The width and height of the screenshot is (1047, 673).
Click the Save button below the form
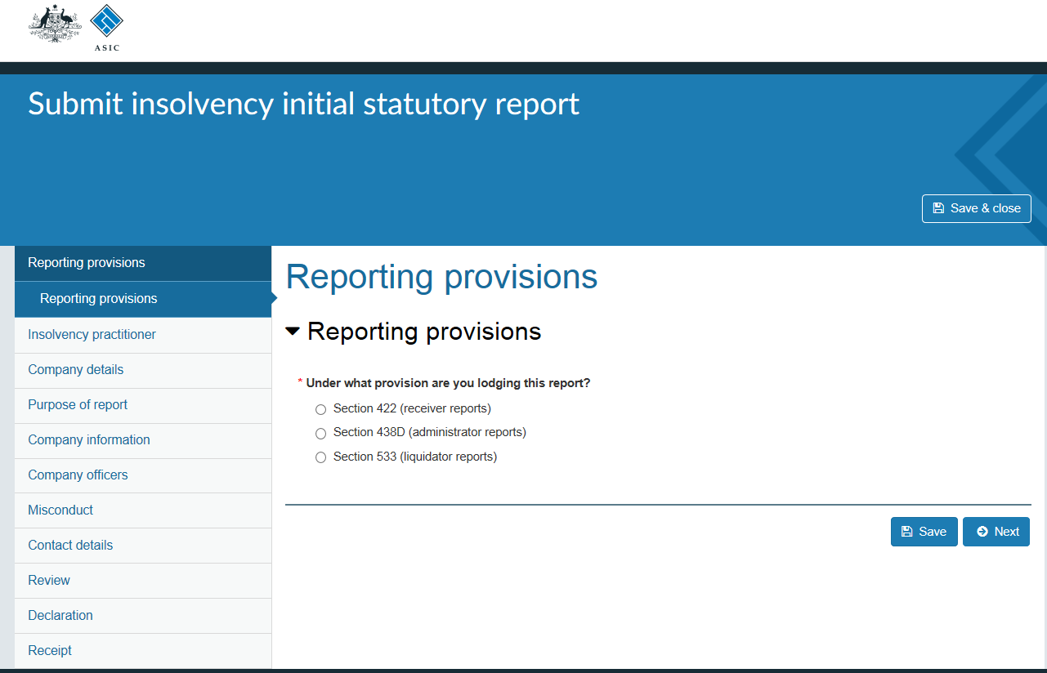click(x=924, y=532)
